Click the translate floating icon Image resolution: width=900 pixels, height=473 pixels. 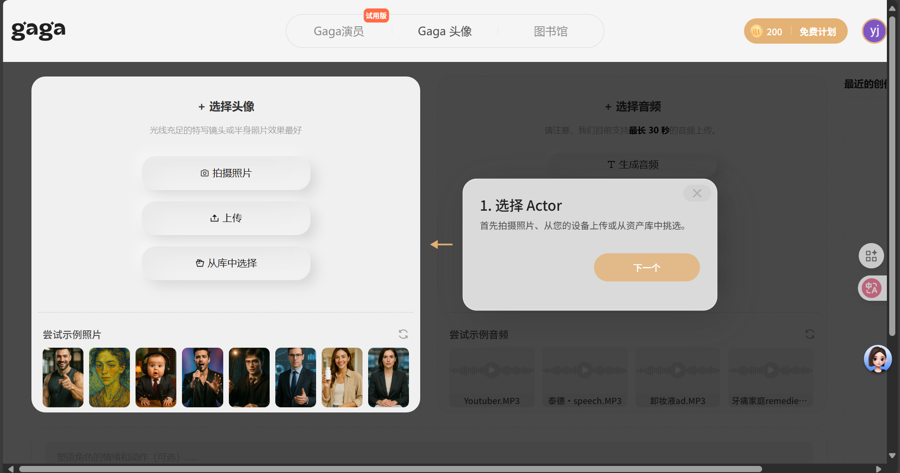pyautogui.click(x=872, y=288)
